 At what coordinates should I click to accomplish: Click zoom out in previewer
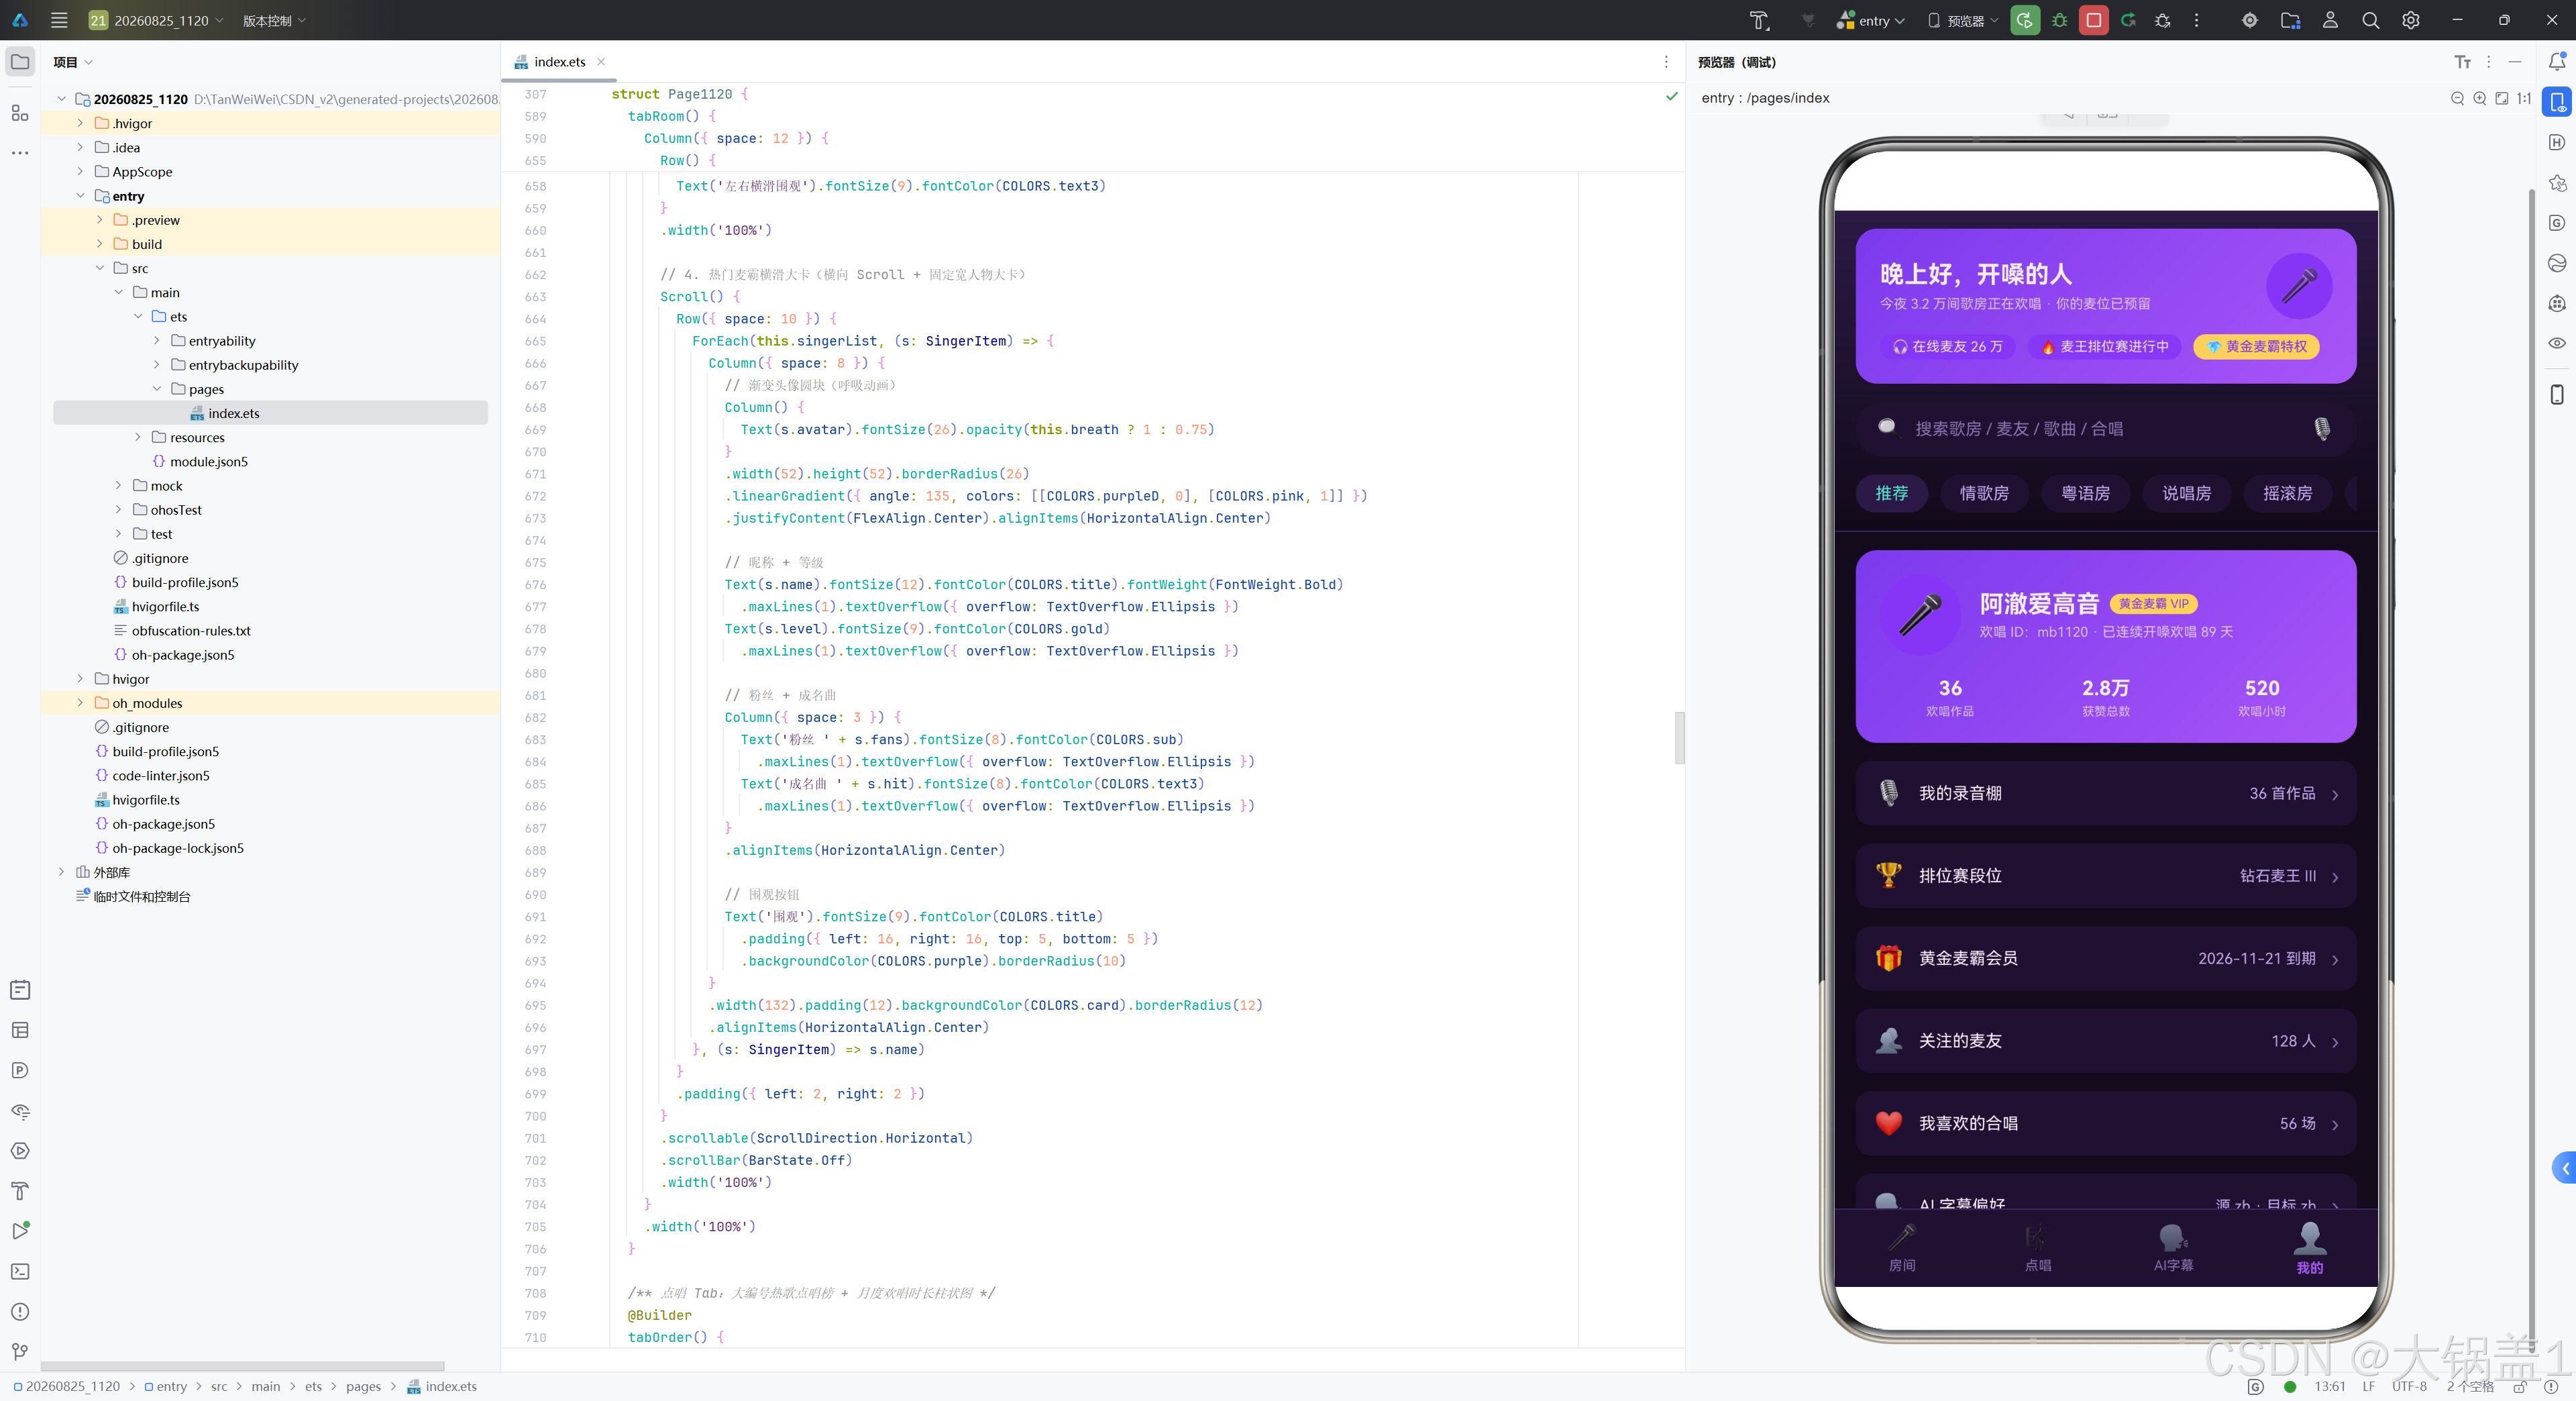[x=2457, y=98]
